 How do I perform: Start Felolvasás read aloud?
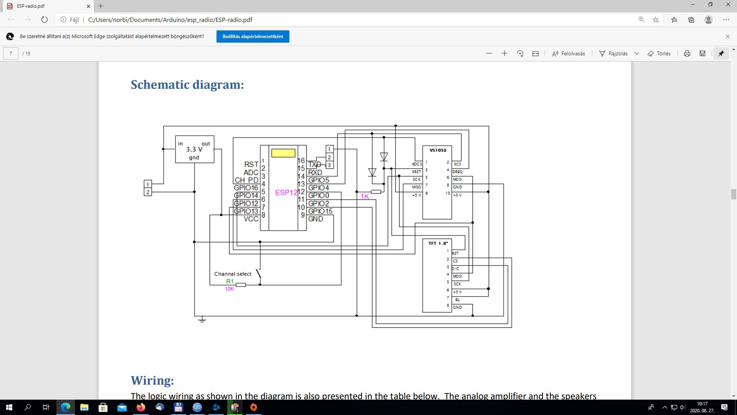tap(568, 53)
